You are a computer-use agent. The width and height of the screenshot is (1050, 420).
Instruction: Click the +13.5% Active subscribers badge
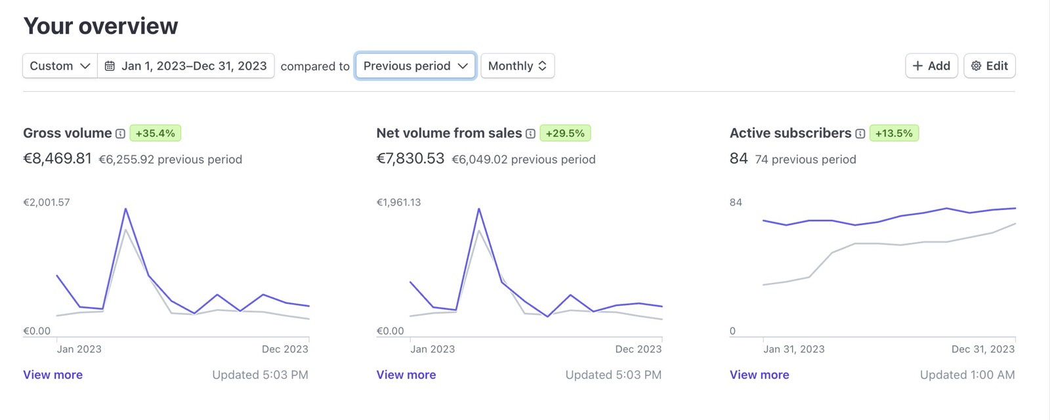pyautogui.click(x=893, y=133)
